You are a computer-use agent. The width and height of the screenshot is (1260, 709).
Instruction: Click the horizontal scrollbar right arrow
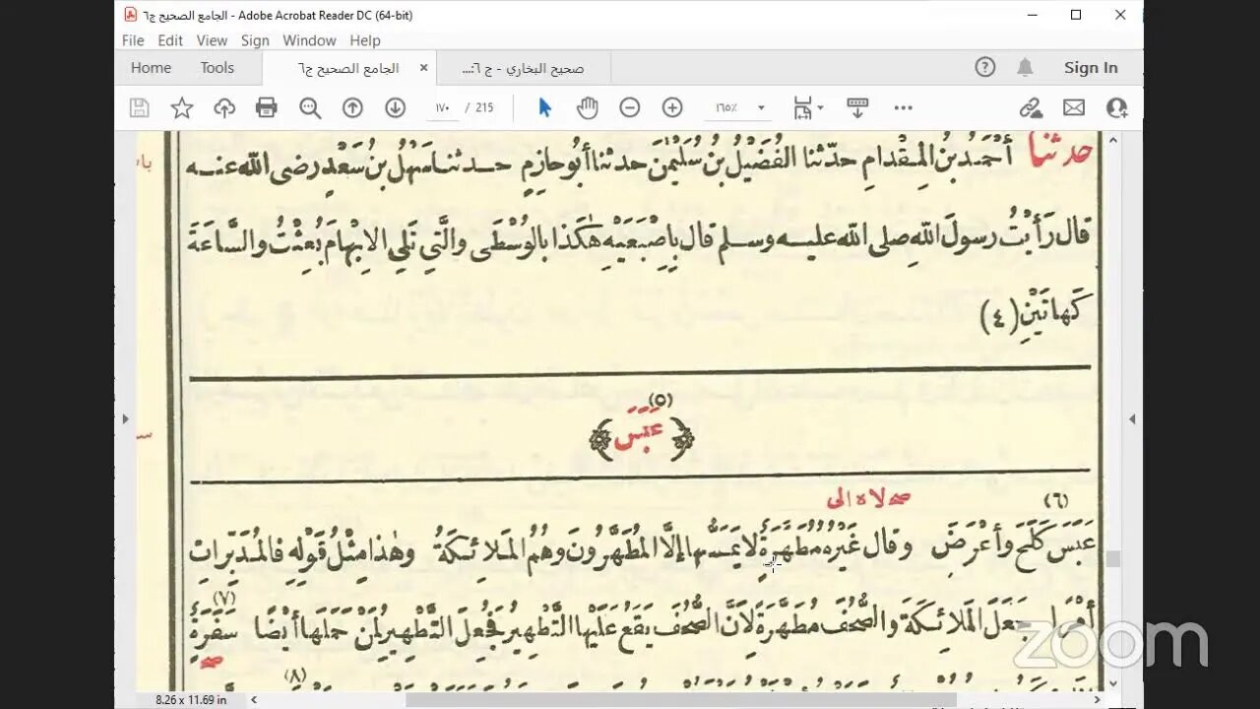coord(1098,700)
